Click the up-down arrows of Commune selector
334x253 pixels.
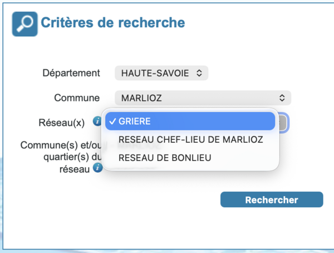[282, 98]
